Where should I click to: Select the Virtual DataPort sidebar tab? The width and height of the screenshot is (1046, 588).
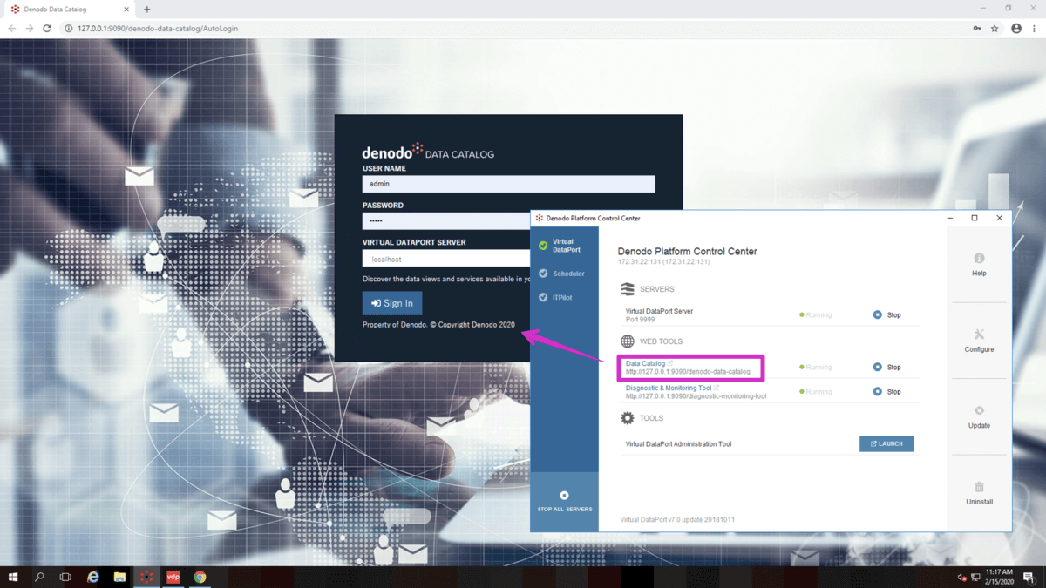[564, 246]
